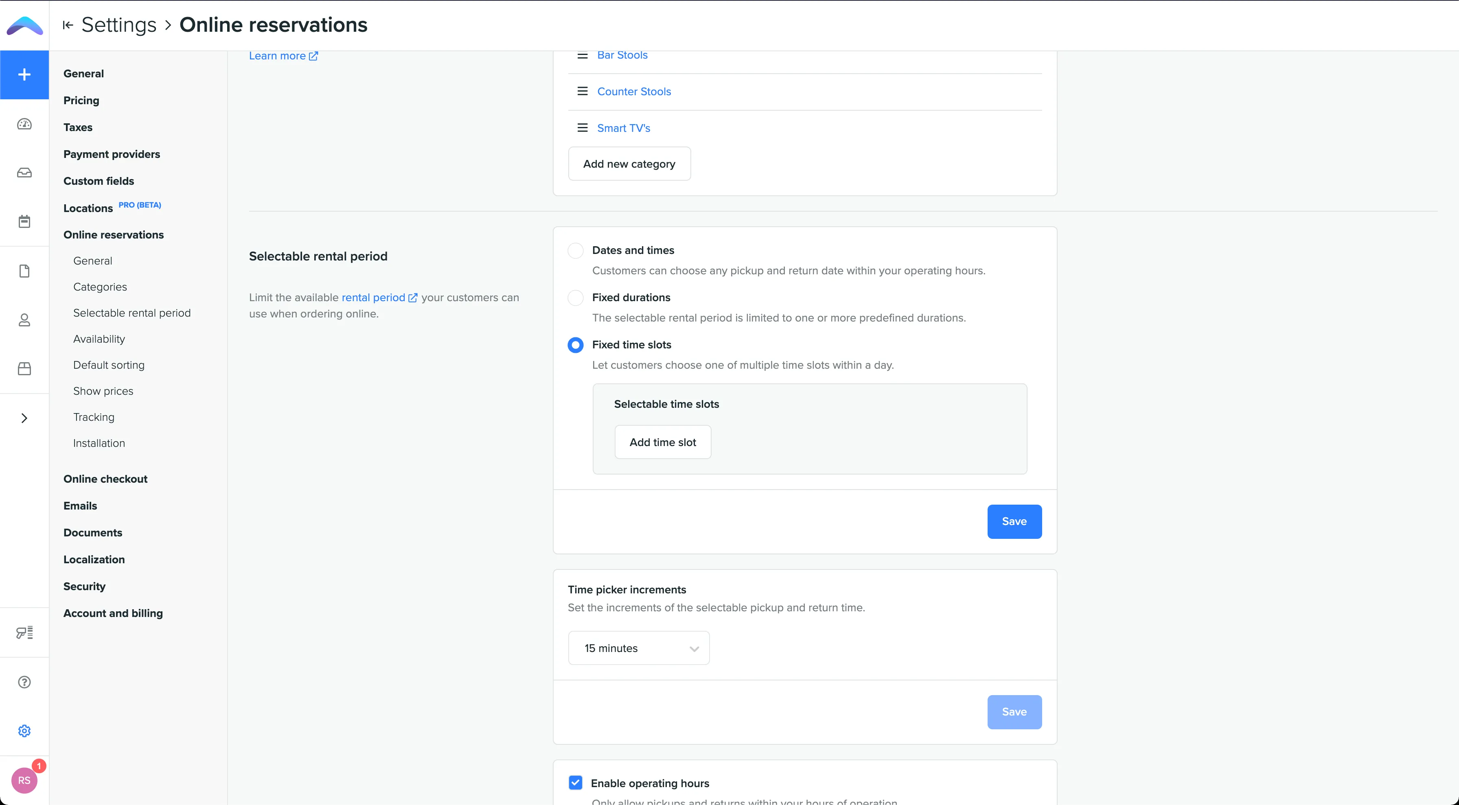
Task: Open the customers person icon
Action: [x=24, y=320]
